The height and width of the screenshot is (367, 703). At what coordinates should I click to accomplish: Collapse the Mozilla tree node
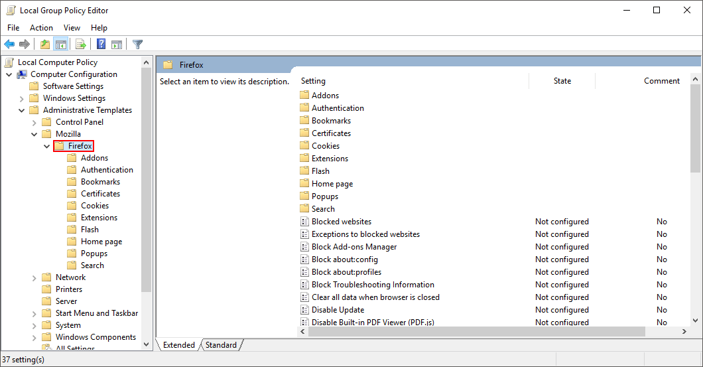click(34, 134)
